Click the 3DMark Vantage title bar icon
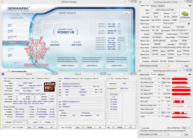The image size is (193, 138). [2, 2]
